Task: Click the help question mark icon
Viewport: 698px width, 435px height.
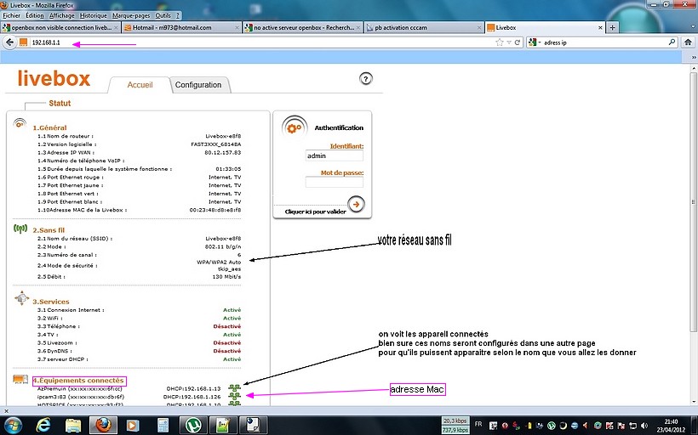Action: coord(366,79)
